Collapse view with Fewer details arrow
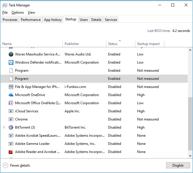Viewport: 193px width, 173px height. pos(5,165)
